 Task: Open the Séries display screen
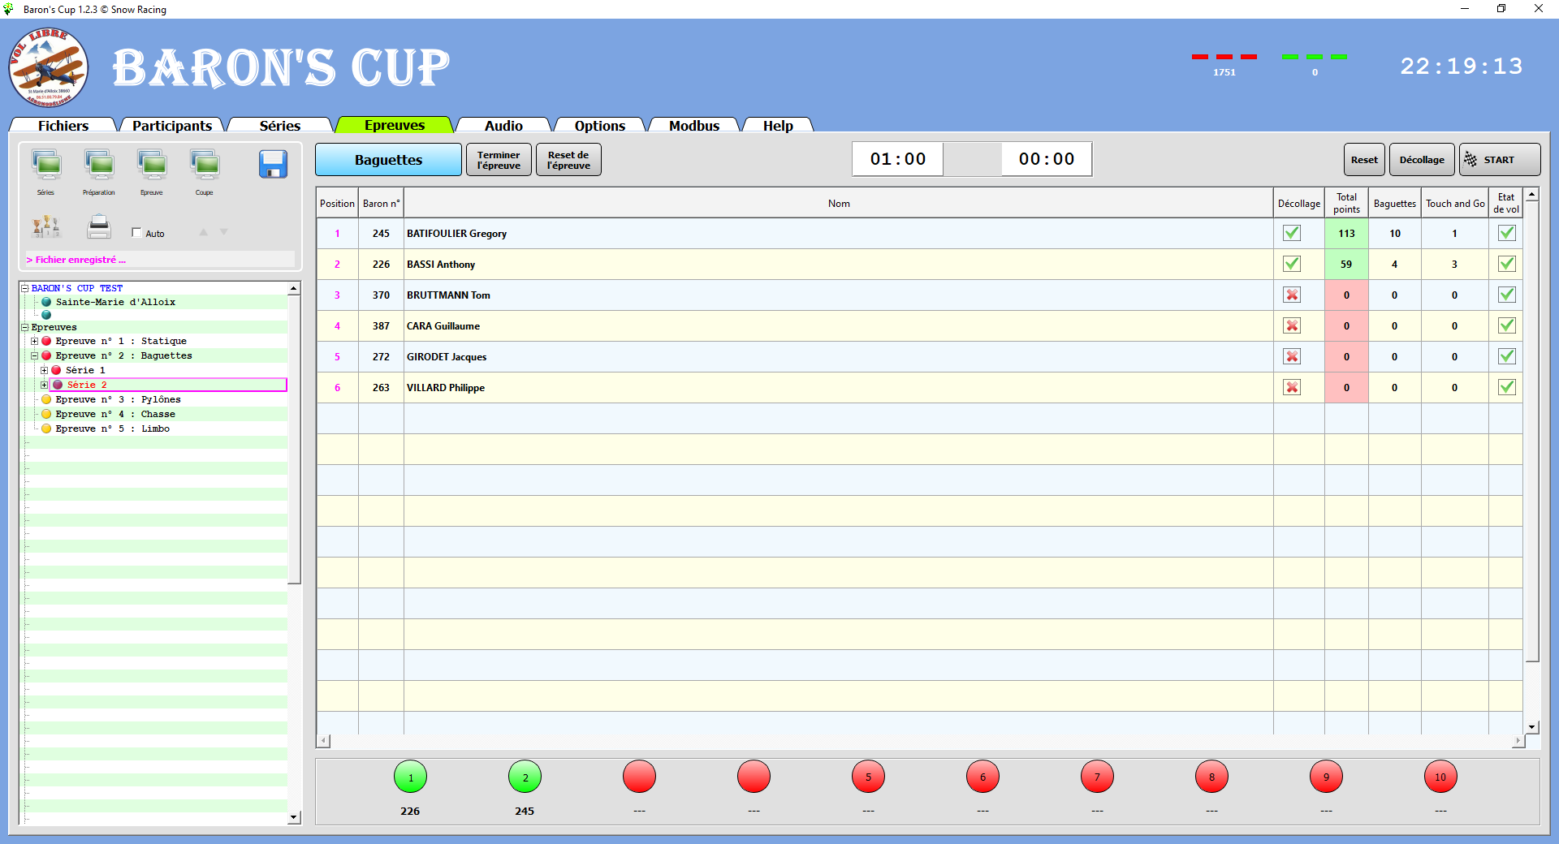click(46, 166)
